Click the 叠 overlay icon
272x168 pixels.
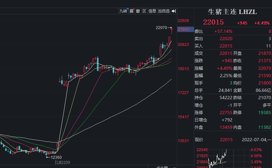(x=132, y=11)
